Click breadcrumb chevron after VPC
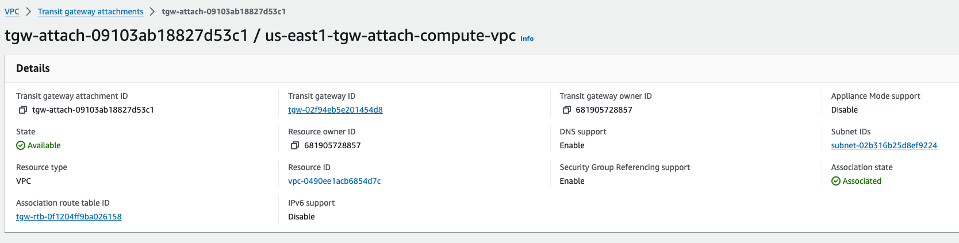Image resolution: width=959 pixels, height=243 pixels. [x=29, y=11]
